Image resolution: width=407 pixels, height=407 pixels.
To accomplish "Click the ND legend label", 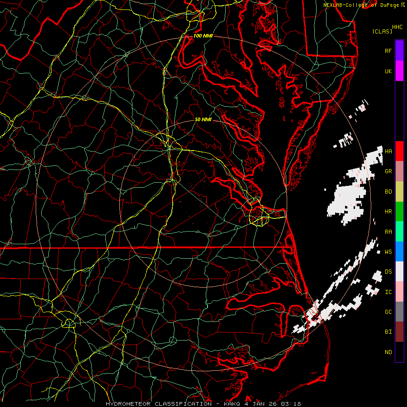I will click(x=388, y=352).
